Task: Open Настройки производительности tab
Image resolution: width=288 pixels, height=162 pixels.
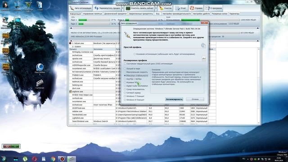Action: (x=177, y=14)
